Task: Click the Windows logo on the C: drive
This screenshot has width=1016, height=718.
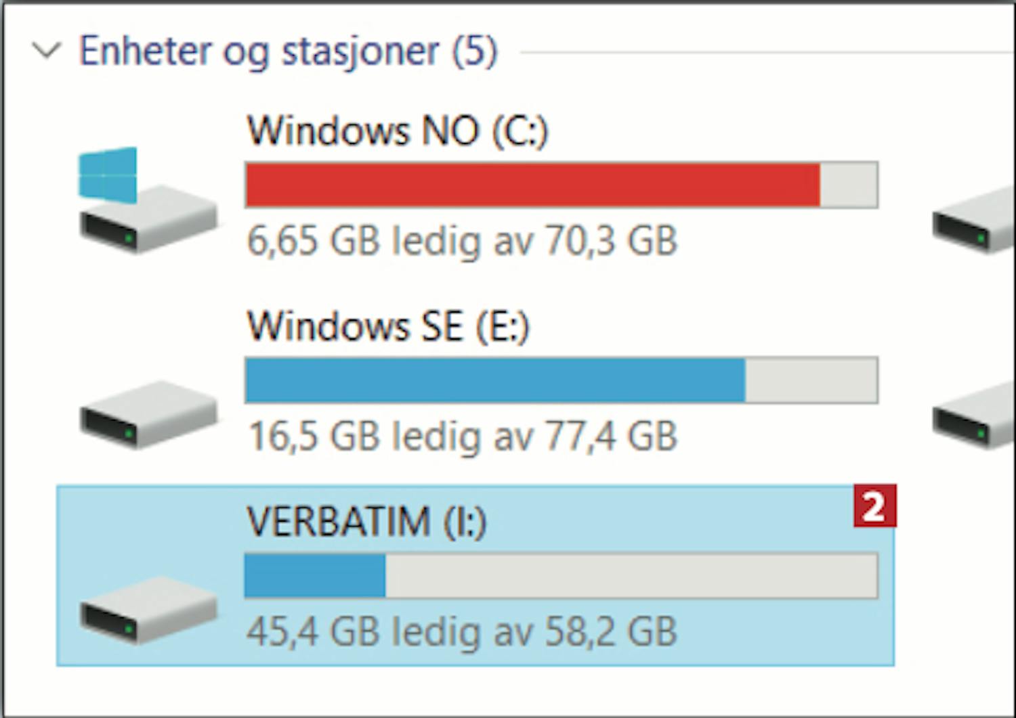Action: pos(108,175)
